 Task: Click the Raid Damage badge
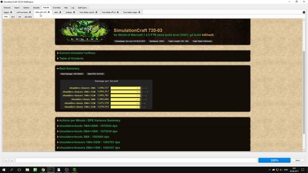(x=72, y=74)
